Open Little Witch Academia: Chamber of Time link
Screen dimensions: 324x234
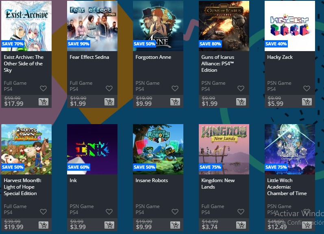[287, 187]
